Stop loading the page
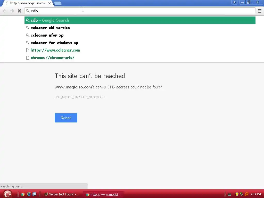The height and width of the screenshot is (198, 264). coord(19,11)
